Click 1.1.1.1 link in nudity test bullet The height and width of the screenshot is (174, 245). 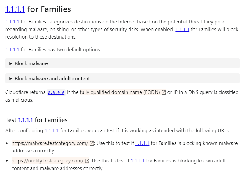click(x=137, y=161)
